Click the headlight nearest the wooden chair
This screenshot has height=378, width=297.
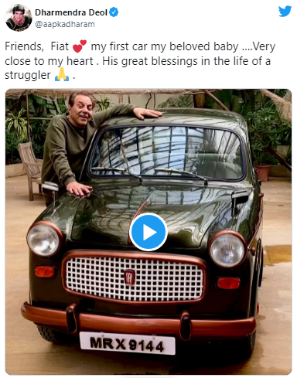click(43, 239)
